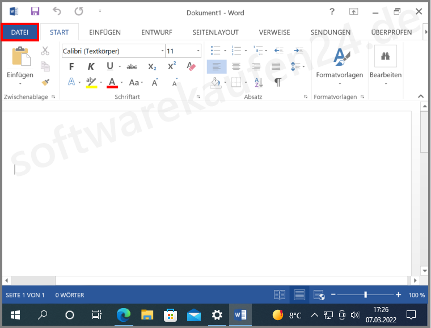The width and height of the screenshot is (431, 328).
Task: Collapse the ribbon chevron
Action: (421, 96)
